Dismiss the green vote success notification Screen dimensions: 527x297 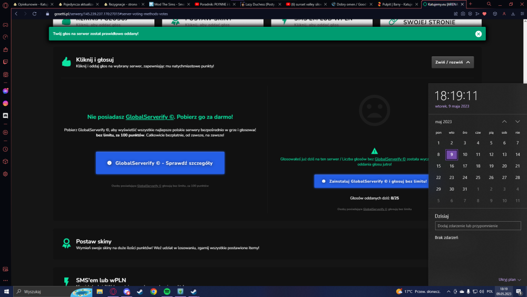[x=479, y=34]
